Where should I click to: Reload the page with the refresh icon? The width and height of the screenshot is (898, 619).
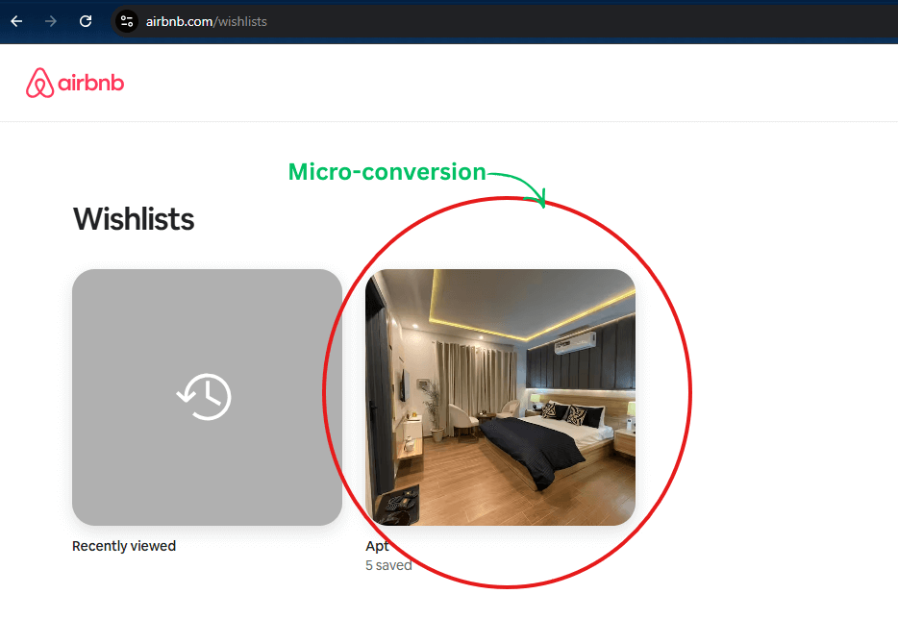click(x=85, y=21)
